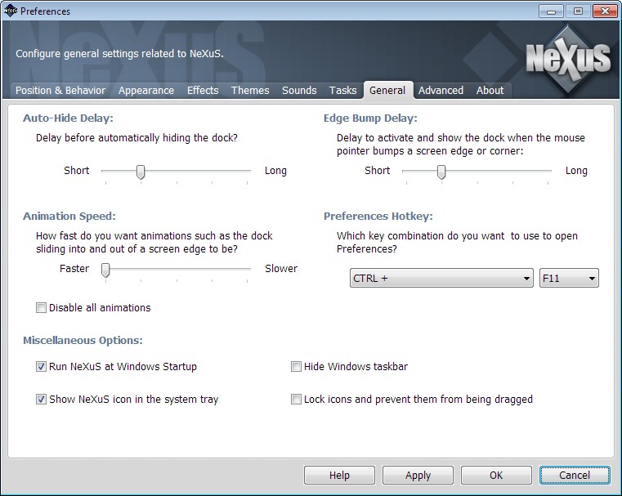Open Help from the bottom buttons

click(x=339, y=476)
